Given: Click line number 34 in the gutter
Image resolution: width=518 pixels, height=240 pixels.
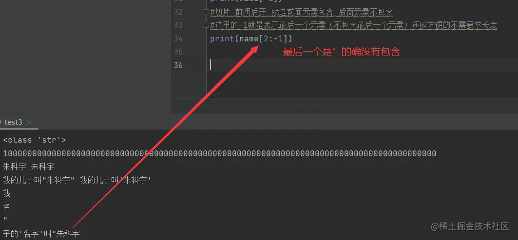Looking at the screenshot, I should point(178,38).
